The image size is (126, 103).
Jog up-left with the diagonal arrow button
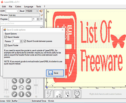coord(14,81)
